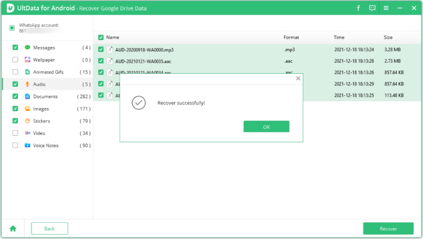Select the Audio category label
The width and height of the screenshot is (423, 239).
click(x=39, y=84)
